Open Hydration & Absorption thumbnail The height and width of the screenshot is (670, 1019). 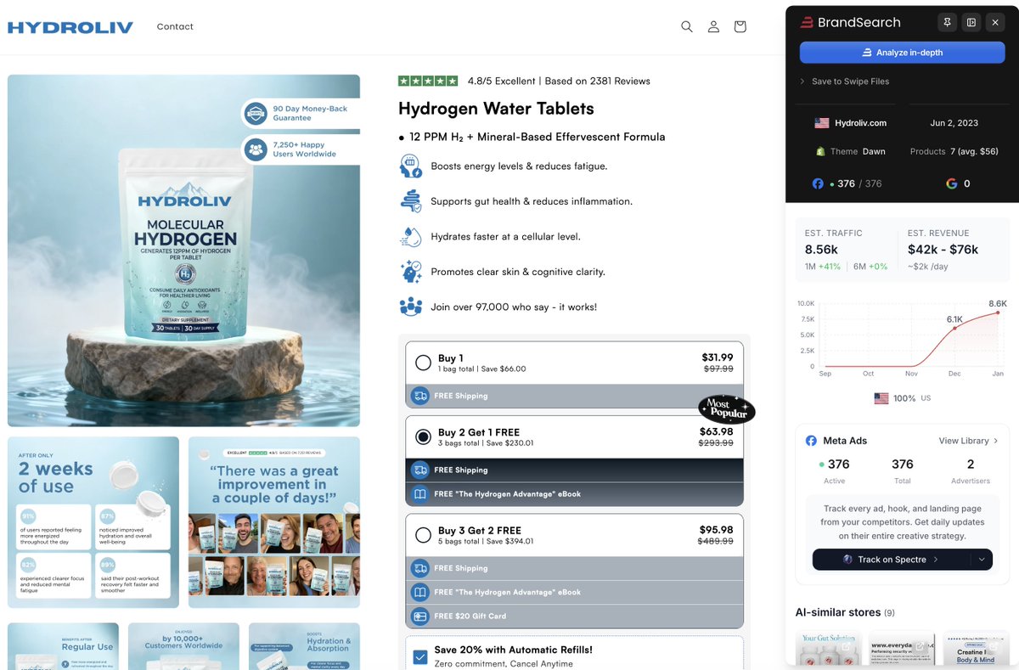tap(304, 646)
